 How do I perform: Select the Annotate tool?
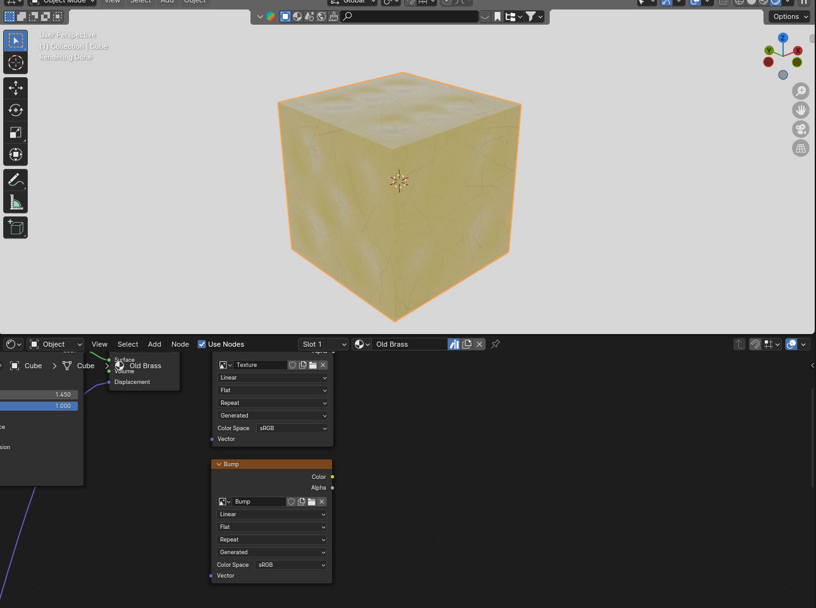(15, 180)
